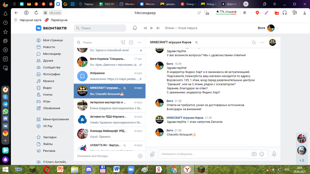Switch to FAQ НЯК browser tab
310x174 pixels.
[x=107, y=4]
